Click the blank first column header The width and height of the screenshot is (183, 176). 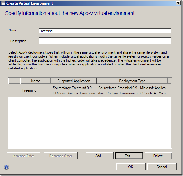14,81
